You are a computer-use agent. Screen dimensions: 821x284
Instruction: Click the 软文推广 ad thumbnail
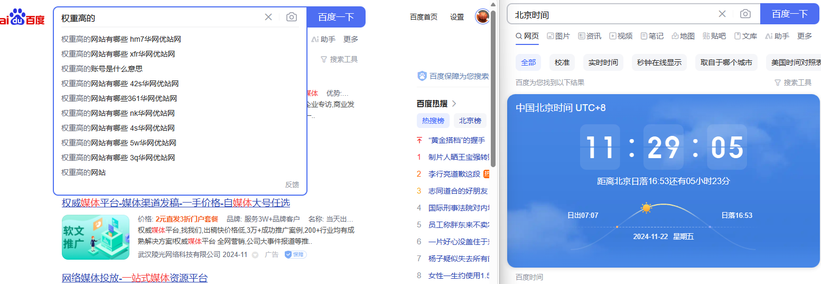pos(96,237)
